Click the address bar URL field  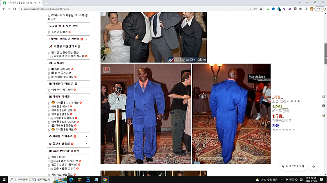point(134,9)
